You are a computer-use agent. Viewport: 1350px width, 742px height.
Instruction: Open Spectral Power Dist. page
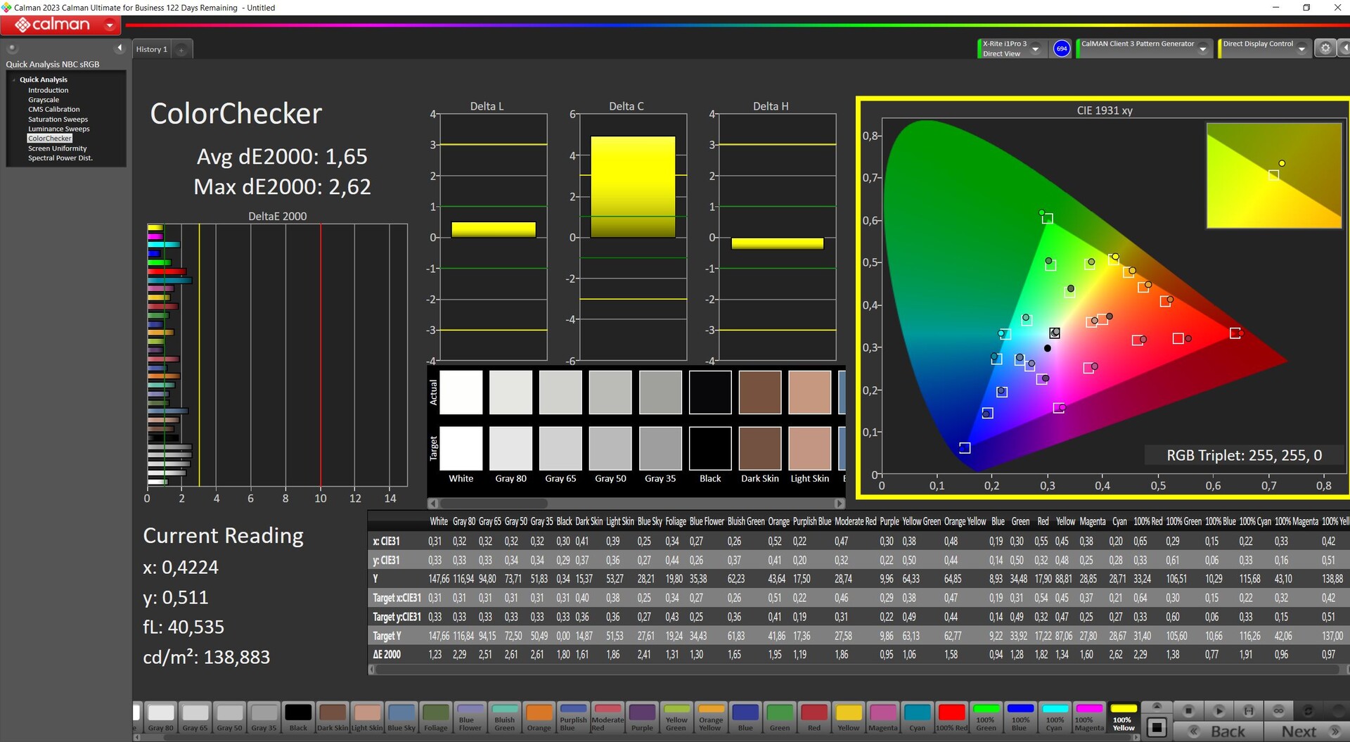point(60,158)
